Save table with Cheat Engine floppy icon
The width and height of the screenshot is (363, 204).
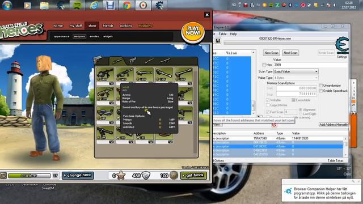click(x=218, y=41)
